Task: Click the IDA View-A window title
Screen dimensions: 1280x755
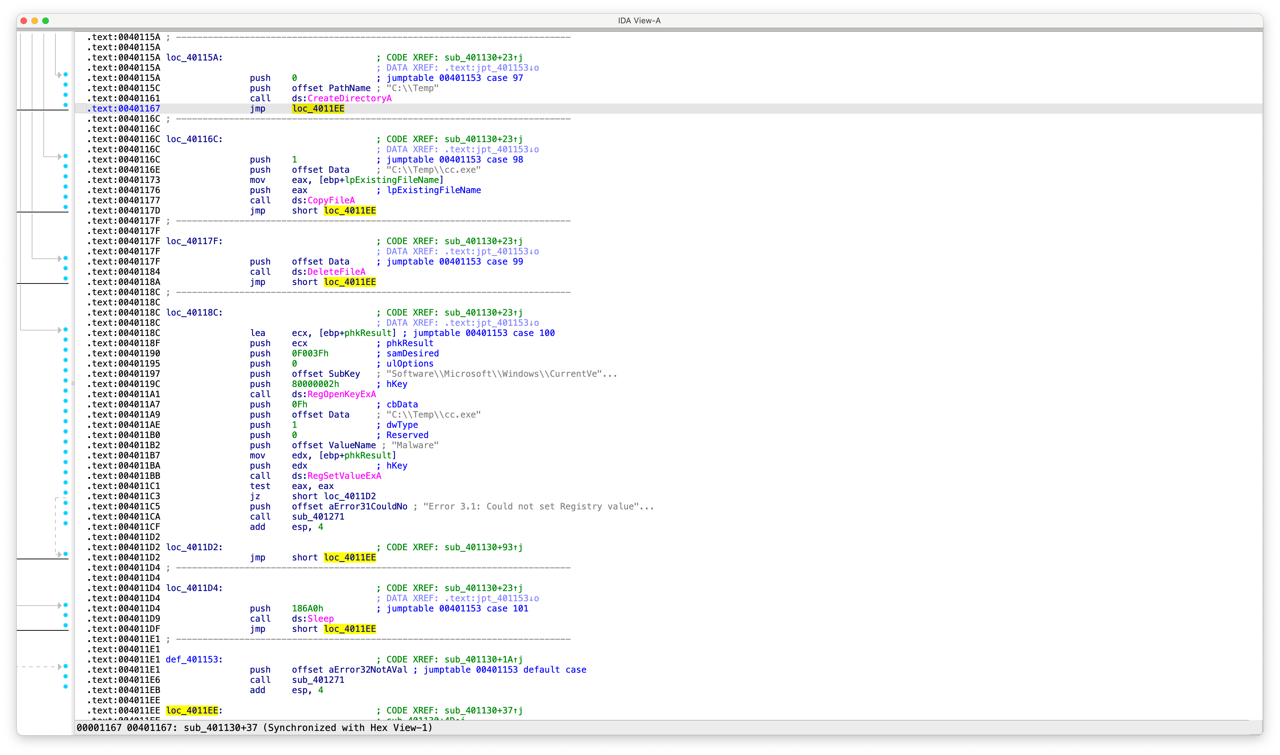Action: pos(639,20)
